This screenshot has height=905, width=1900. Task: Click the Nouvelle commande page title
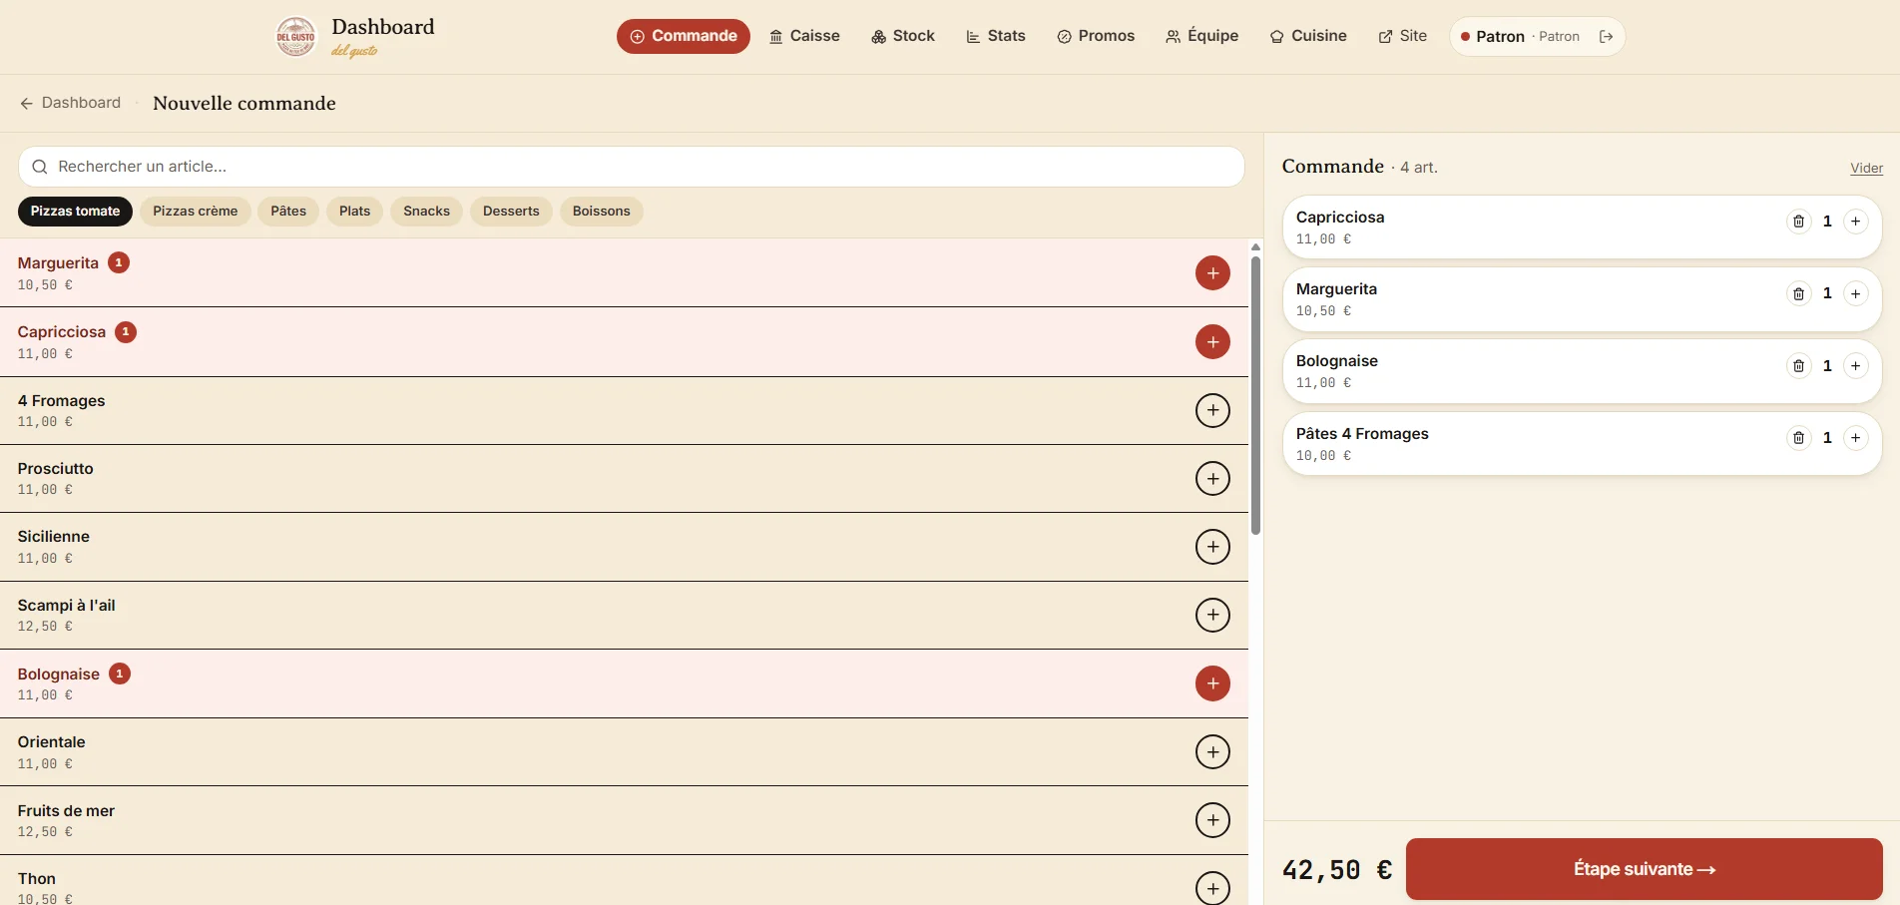pyautogui.click(x=244, y=103)
